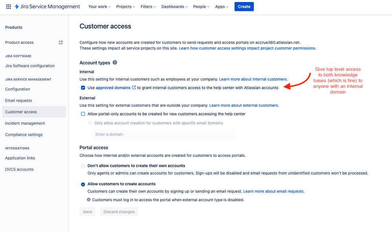The width and height of the screenshot is (392, 232).
Task: Click info icon beside portal login notice
Action: pyautogui.click(x=89, y=199)
